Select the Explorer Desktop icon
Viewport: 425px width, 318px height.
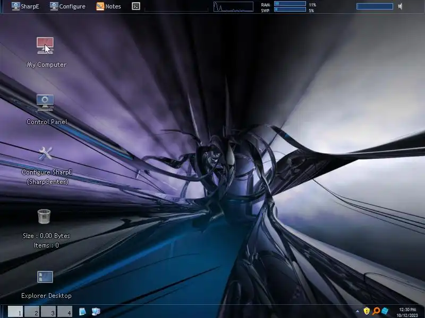click(x=45, y=277)
